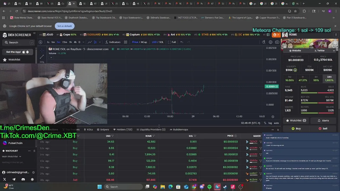Toggle USD / SOL denomination
This screenshot has height=191, width=340.
tap(158, 42)
